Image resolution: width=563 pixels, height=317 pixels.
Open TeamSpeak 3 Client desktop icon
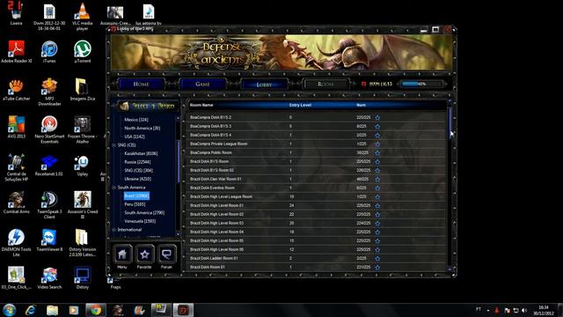point(49,205)
